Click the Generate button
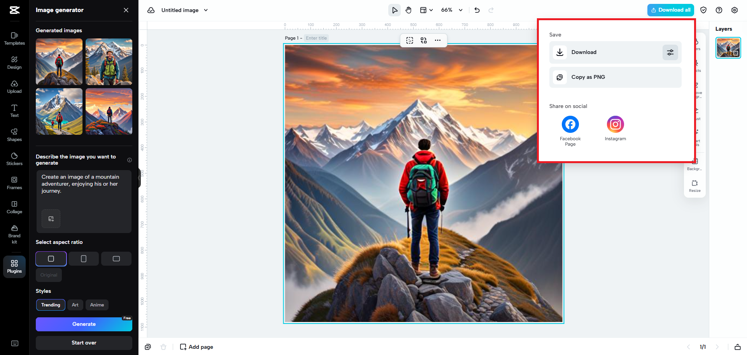 click(x=84, y=324)
